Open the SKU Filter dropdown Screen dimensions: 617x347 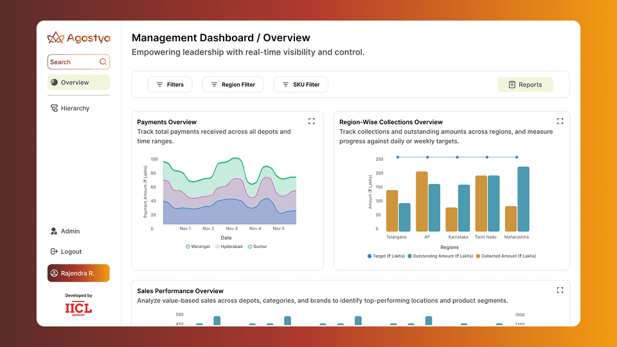pos(301,85)
